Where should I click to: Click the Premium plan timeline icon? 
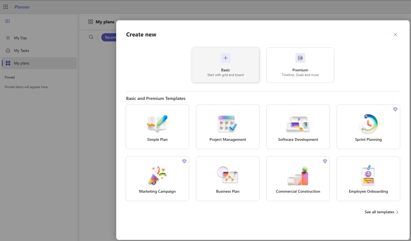click(300, 58)
